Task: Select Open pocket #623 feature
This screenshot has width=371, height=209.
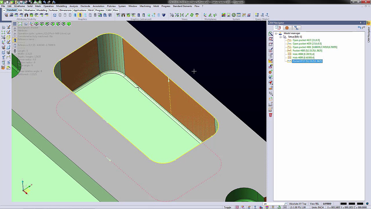Action: 306,40
